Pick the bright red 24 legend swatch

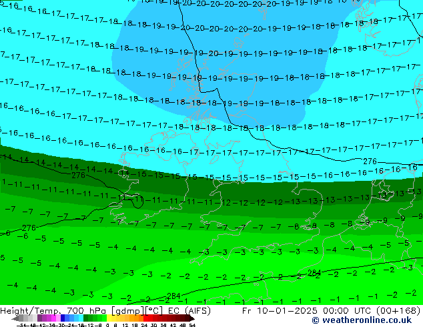[145, 318]
